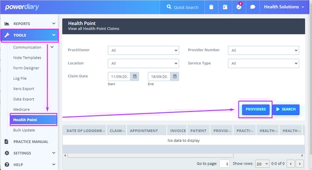Expand the Settings menu chevron
The height and width of the screenshot is (170, 312).
click(54, 153)
